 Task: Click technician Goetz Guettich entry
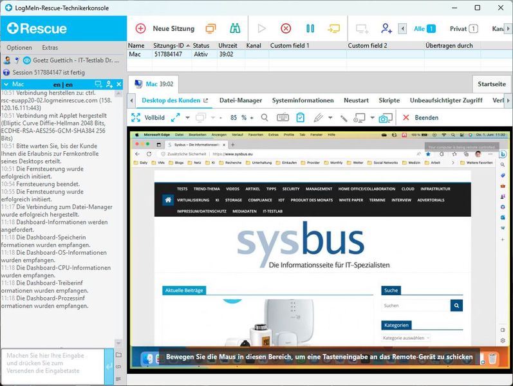point(75,60)
